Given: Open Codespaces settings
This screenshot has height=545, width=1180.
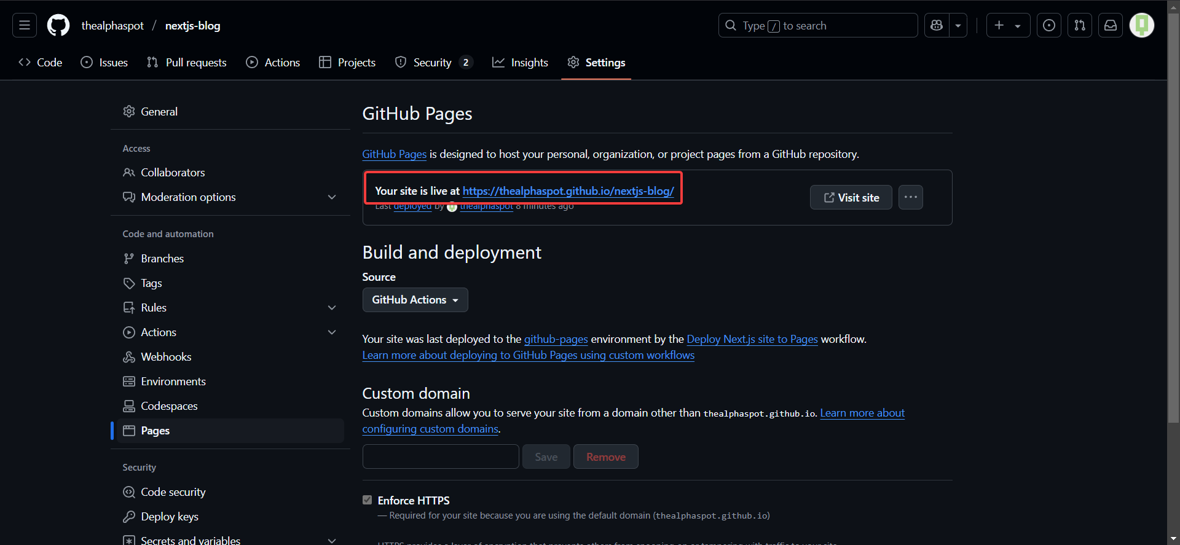Looking at the screenshot, I should (230, 406).
